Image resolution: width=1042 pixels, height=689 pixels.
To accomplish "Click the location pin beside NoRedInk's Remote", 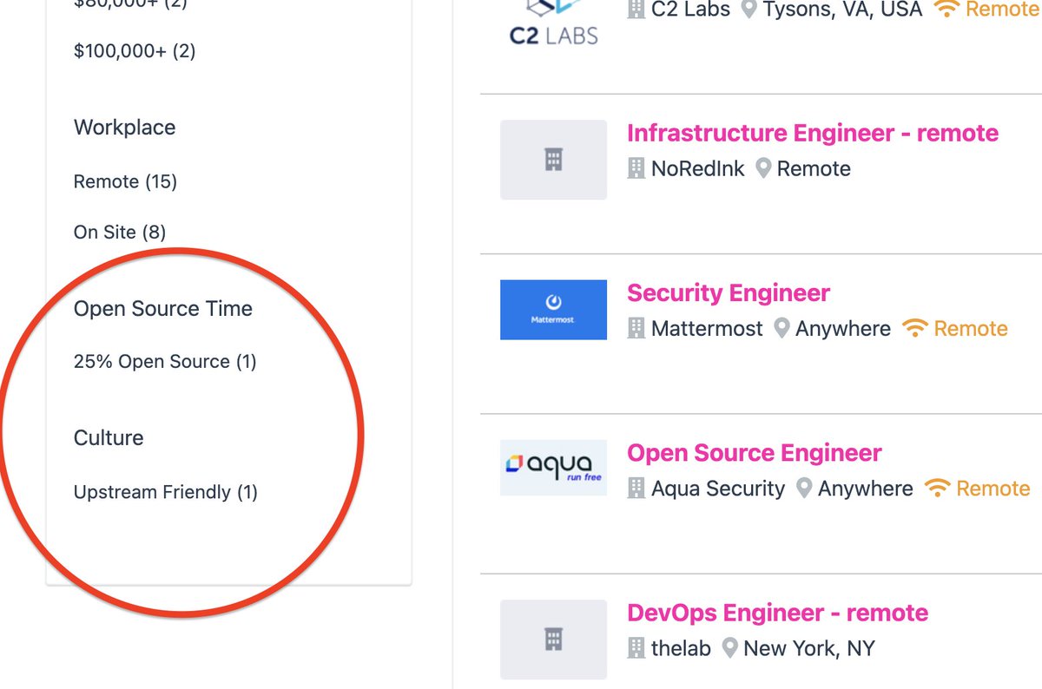I will coord(763,168).
